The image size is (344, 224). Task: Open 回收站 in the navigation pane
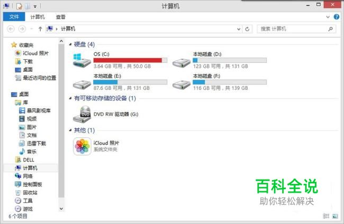[26, 193]
